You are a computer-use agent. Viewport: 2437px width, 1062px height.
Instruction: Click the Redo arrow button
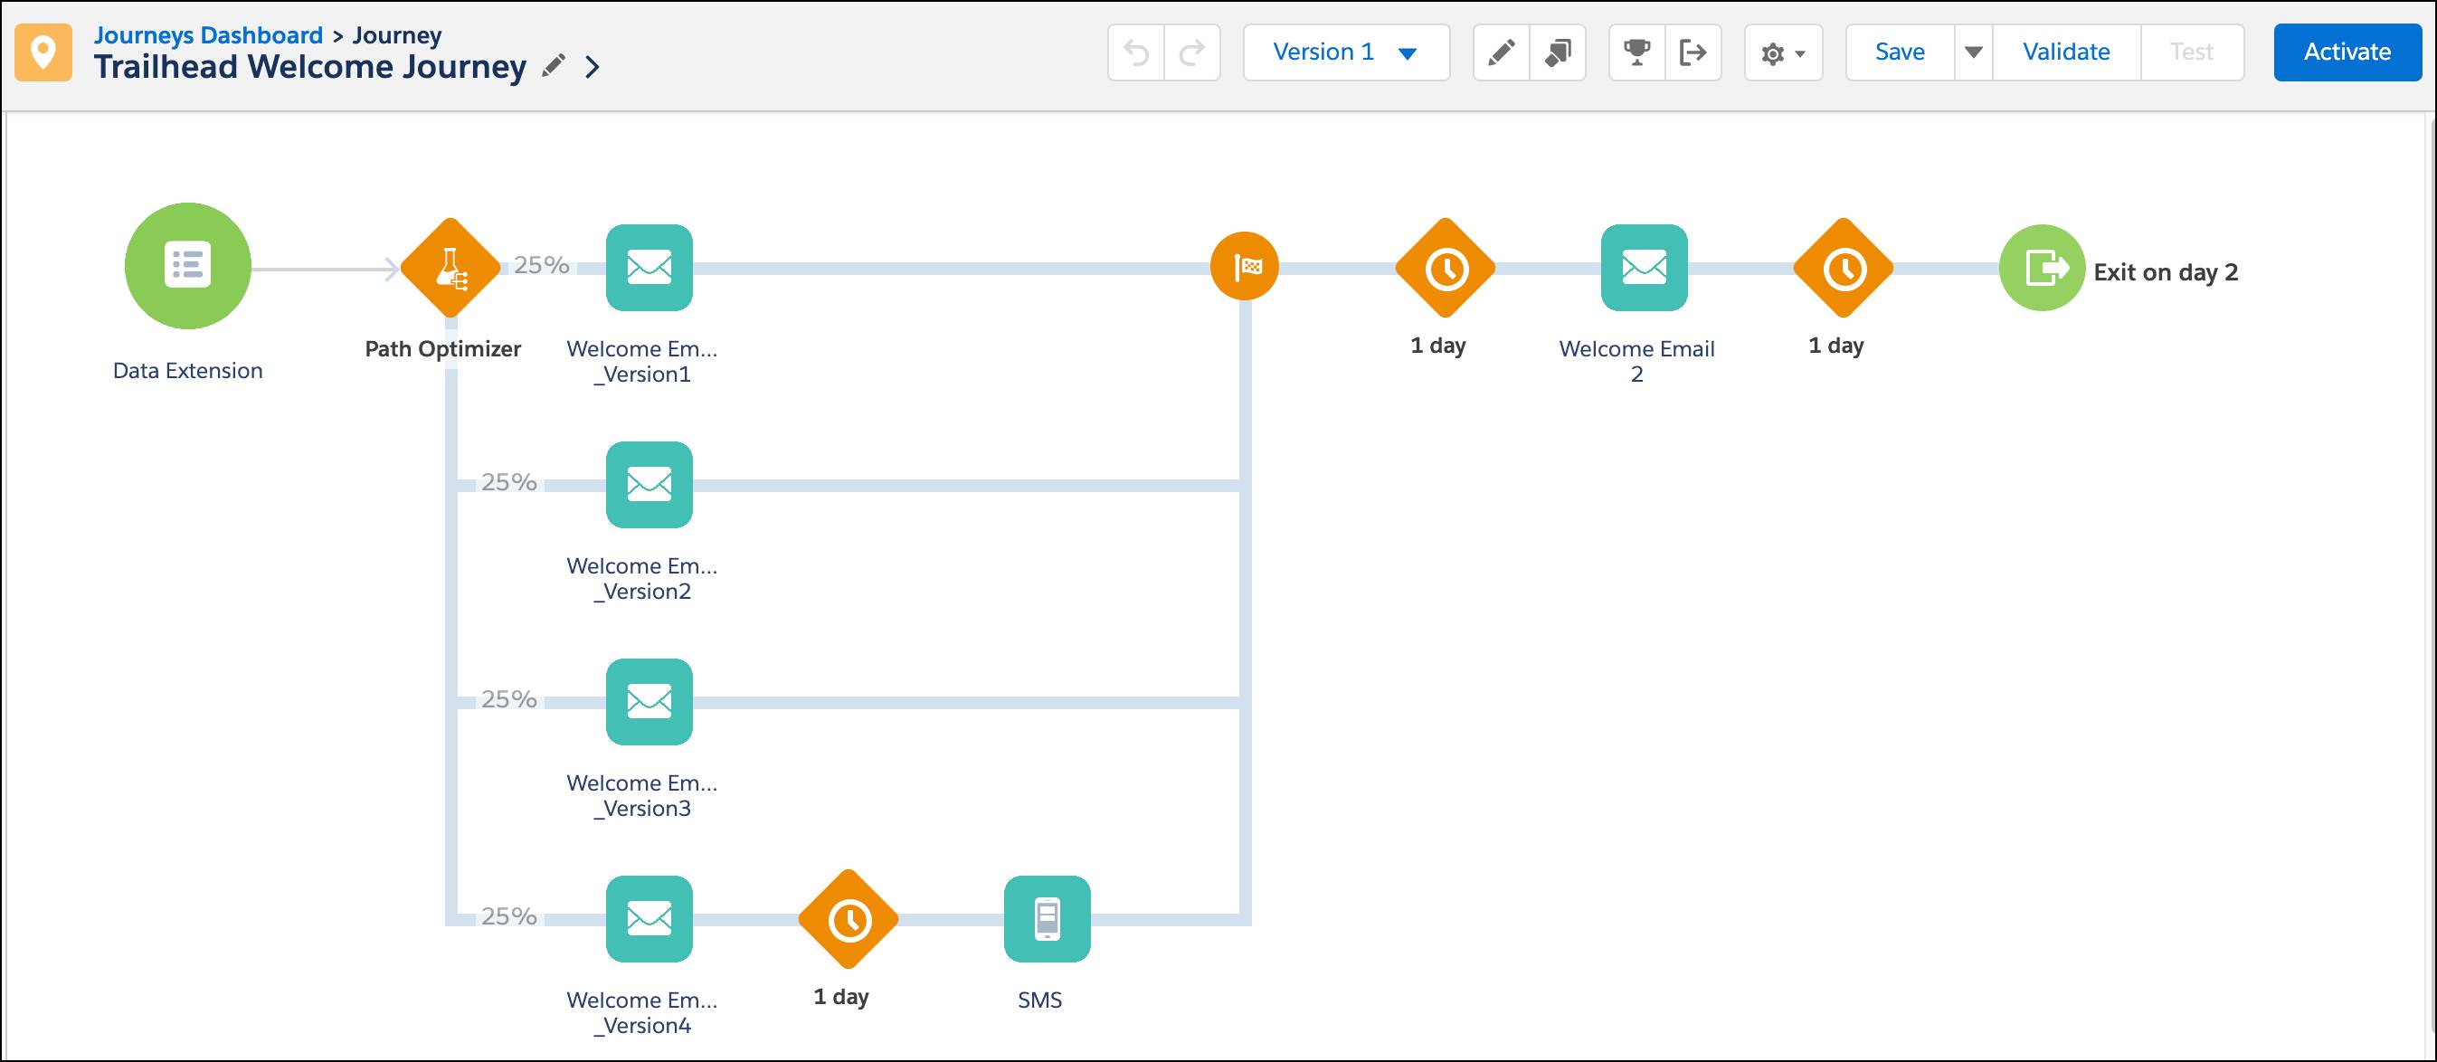pyautogui.click(x=1192, y=52)
